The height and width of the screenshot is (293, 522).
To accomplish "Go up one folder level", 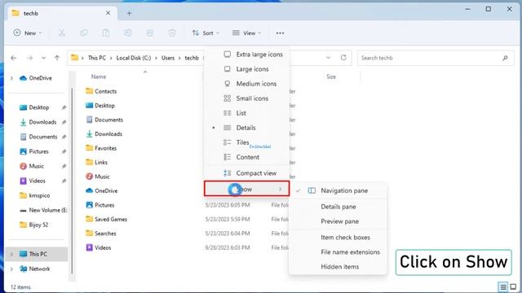I will 57,58.
